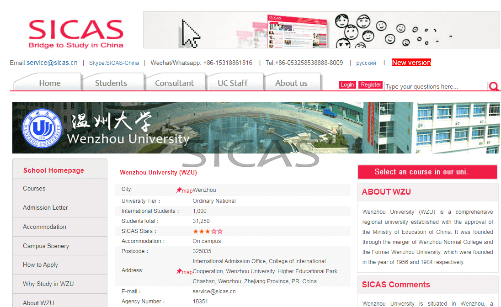This screenshot has width=501, height=307.
Task: Open Courses in the sidebar
Action: 60,189
